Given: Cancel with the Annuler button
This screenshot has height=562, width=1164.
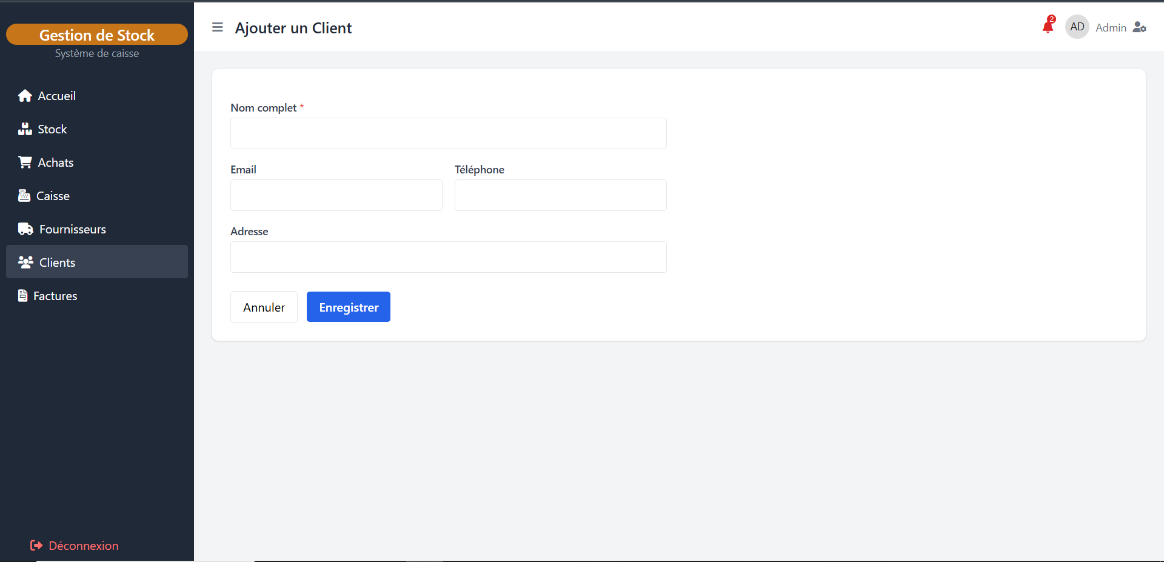Looking at the screenshot, I should click(264, 307).
